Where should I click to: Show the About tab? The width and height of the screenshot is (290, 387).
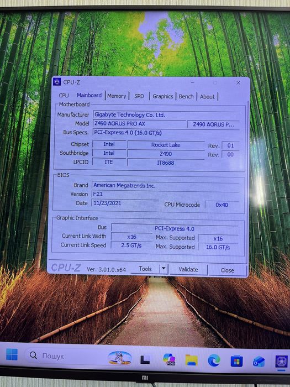pos(207,97)
